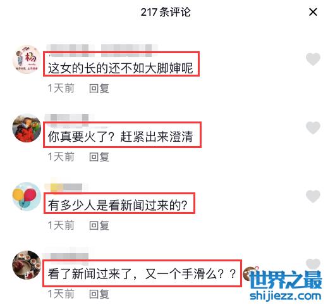This screenshot has height=305, width=328.
Task: Reply to the 这女的长的还不如大脚婶呢 comment
Action: pos(99,89)
